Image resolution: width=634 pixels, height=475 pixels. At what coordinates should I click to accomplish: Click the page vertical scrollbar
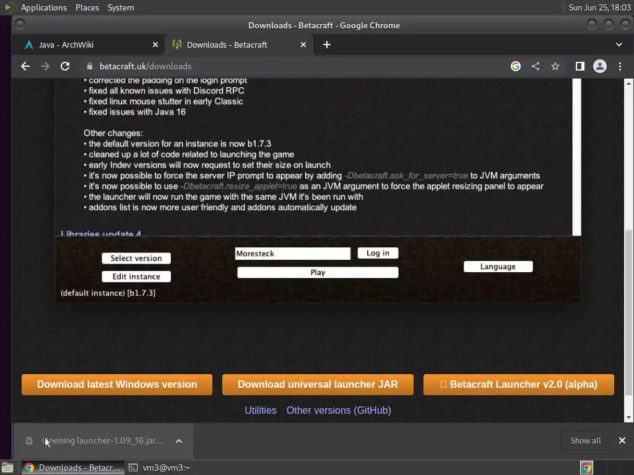click(x=628, y=312)
